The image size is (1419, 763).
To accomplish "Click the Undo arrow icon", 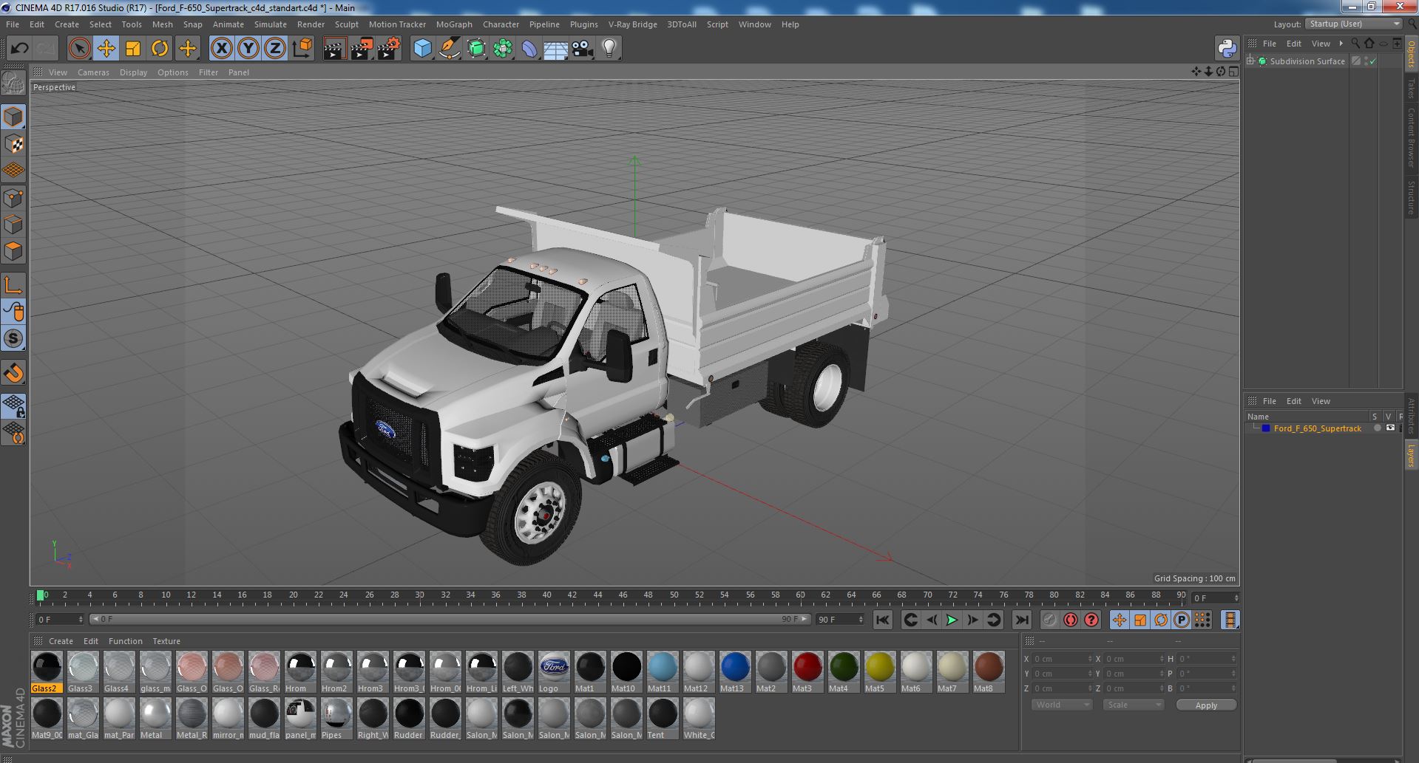I will coord(19,49).
